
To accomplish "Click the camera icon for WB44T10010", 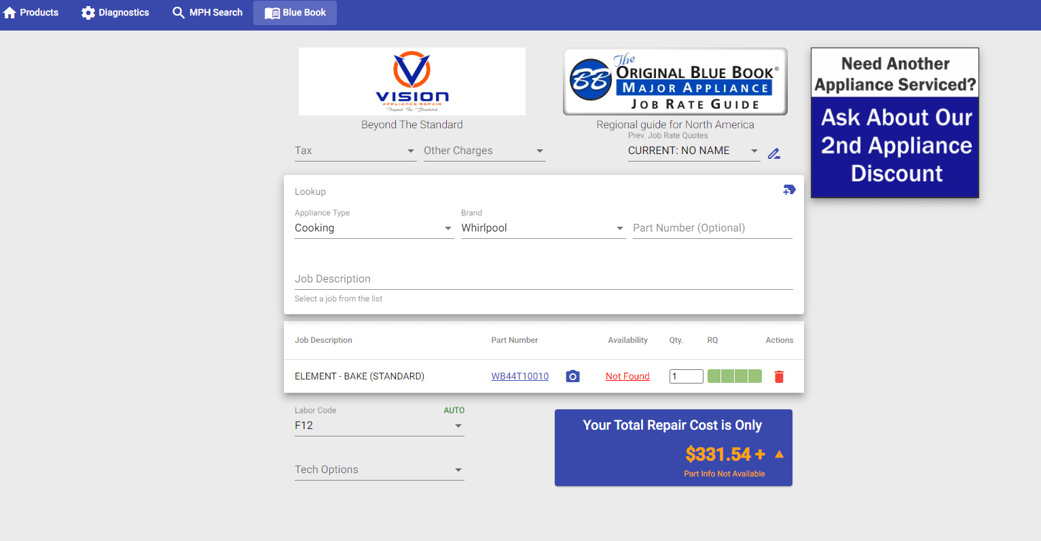I will pos(573,376).
